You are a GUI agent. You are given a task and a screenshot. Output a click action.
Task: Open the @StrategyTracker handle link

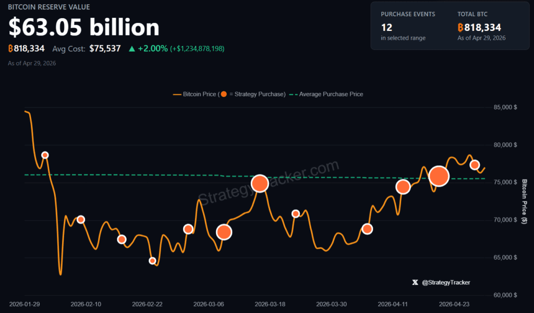coord(446,282)
